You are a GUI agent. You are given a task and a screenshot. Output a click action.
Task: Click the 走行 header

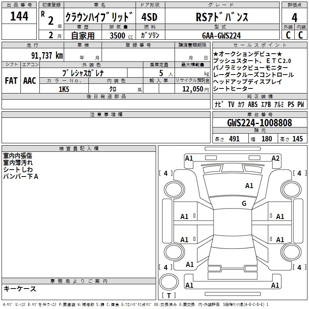click(33, 45)
